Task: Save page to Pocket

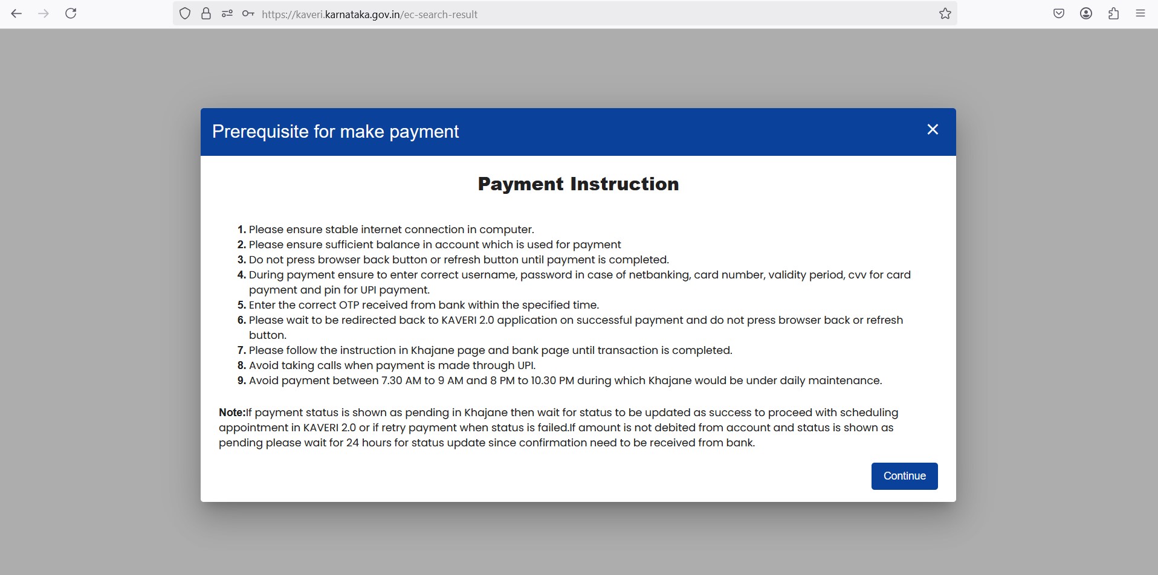Action: (1059, 13)
